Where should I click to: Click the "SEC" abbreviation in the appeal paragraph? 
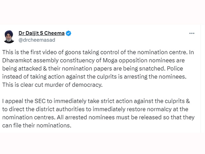40,101
